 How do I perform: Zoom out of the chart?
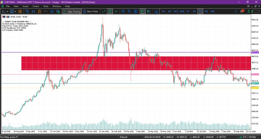tap(129, 11)
